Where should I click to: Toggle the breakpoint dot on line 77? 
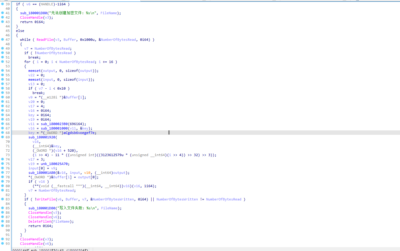click(x=2, y=172)
